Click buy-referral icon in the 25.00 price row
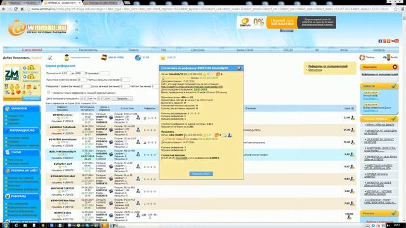The image size is (406, 228). click(x=353, y=130)
